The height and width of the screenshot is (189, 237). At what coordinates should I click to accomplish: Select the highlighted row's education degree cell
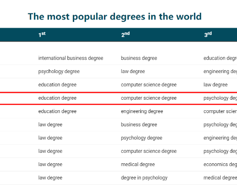57,98
